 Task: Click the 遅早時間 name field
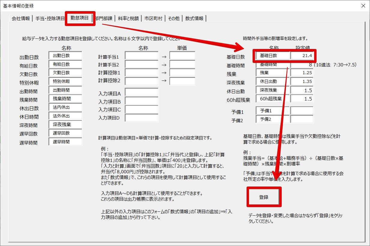tap(65, 142)
